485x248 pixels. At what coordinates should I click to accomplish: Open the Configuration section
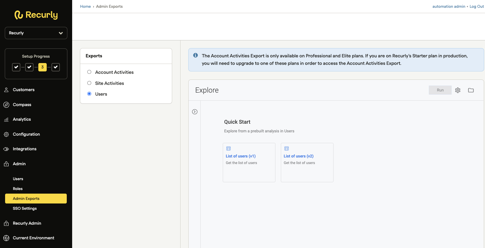tap(26, 134)
